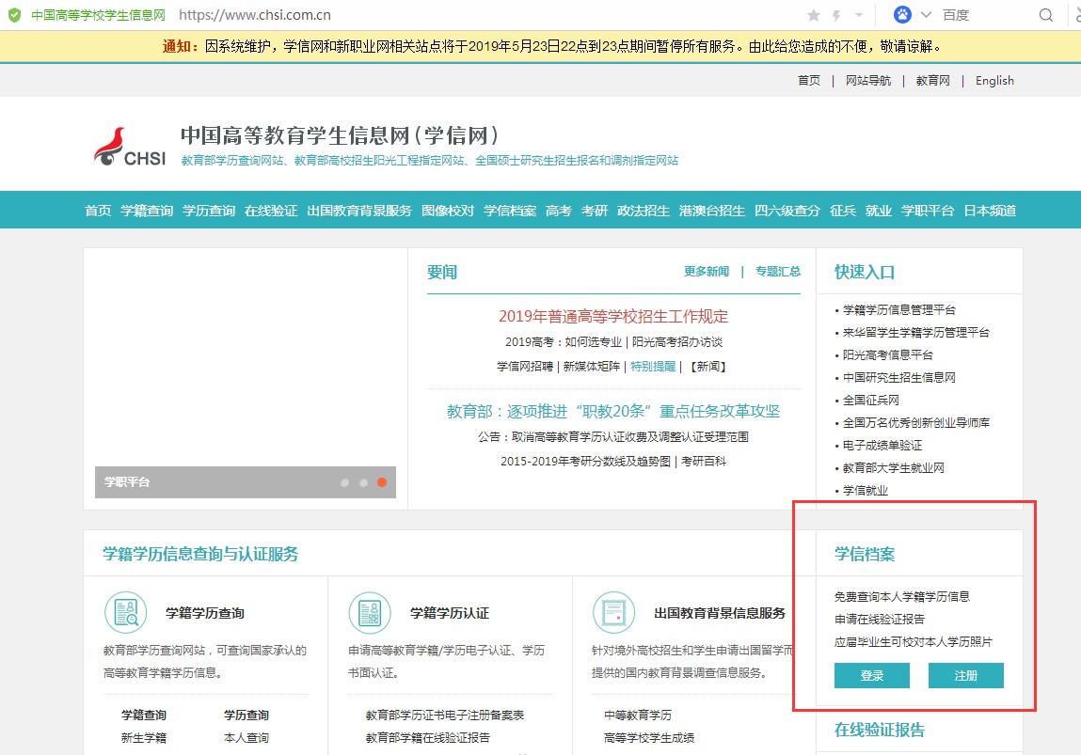This screenshot has height=755, width=1081.
Task: Click the 登录 button under 学信档案
Action: [x=872, y=676]
